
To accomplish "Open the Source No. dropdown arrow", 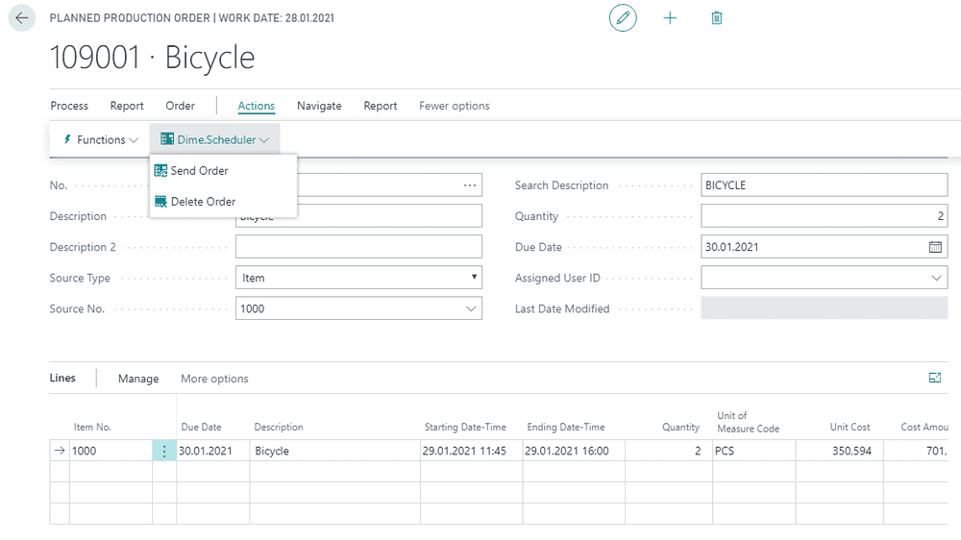I will [471, 309].
